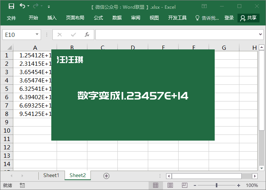266x190 pixels.
Task: Click cell with 2.31415E+1 value
Action: pyautogui.click(x=32, y=64)
